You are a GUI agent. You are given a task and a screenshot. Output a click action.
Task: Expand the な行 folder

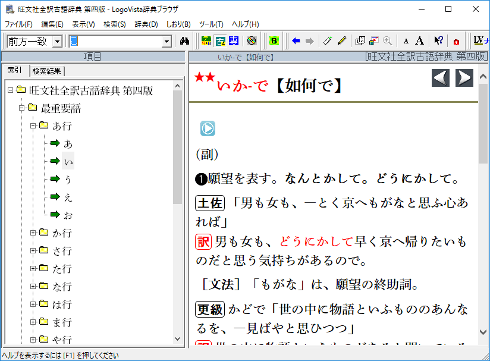point(33,286)
